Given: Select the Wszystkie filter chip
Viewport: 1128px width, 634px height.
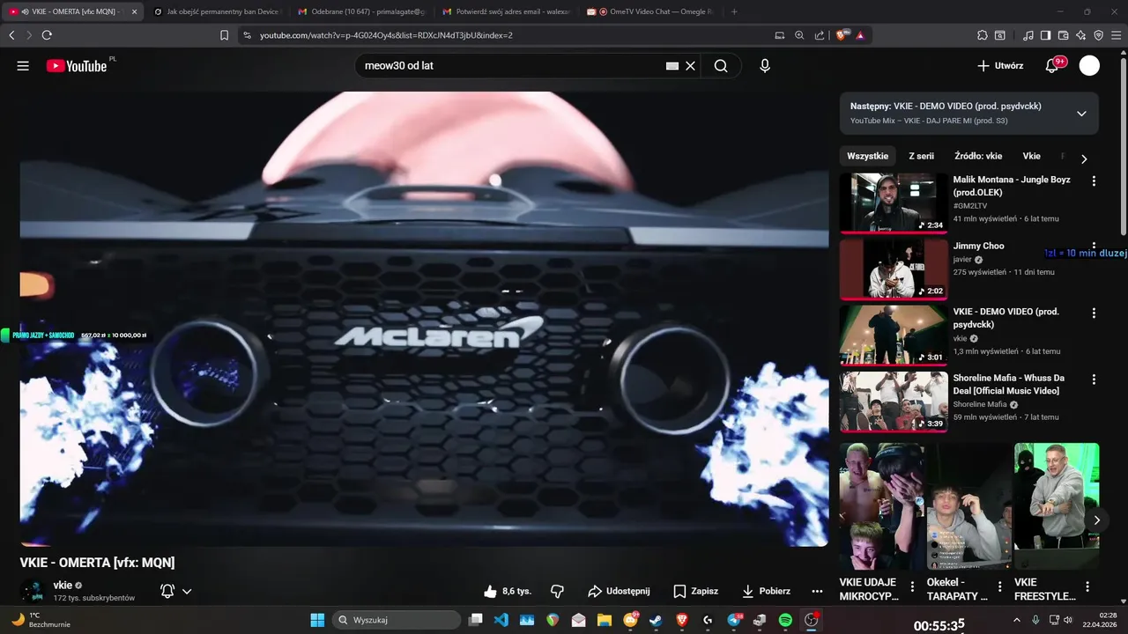Looking at the screenshot, I should [867, 156].
